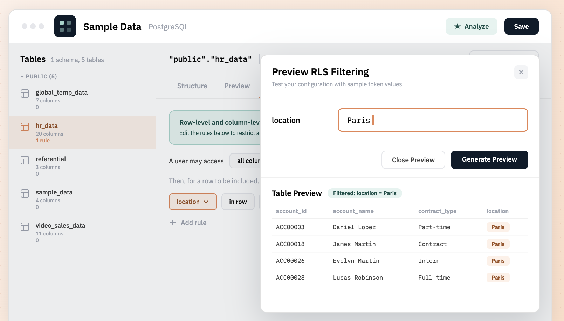Click the 1 rule label under hr_data

point(43,141)
